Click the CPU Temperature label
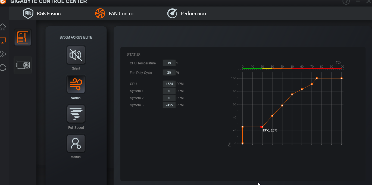The image size is (372, 185). [143, 63]
